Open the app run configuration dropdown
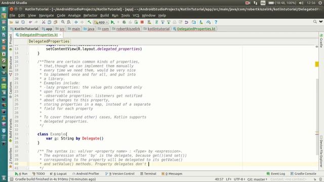This screenshot has width=324, height=182. coord(101,22)
